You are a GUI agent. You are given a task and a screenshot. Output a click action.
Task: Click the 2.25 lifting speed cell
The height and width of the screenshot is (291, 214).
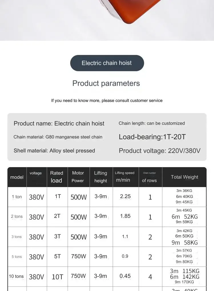[x=125, y=196]
